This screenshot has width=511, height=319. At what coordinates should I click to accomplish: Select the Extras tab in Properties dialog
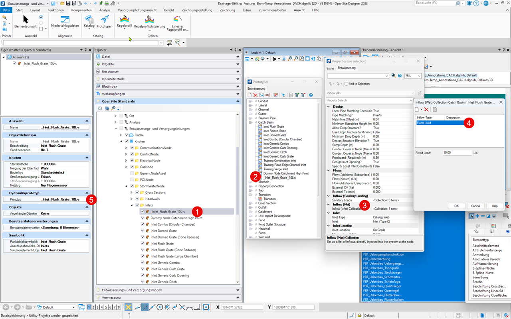331,68
